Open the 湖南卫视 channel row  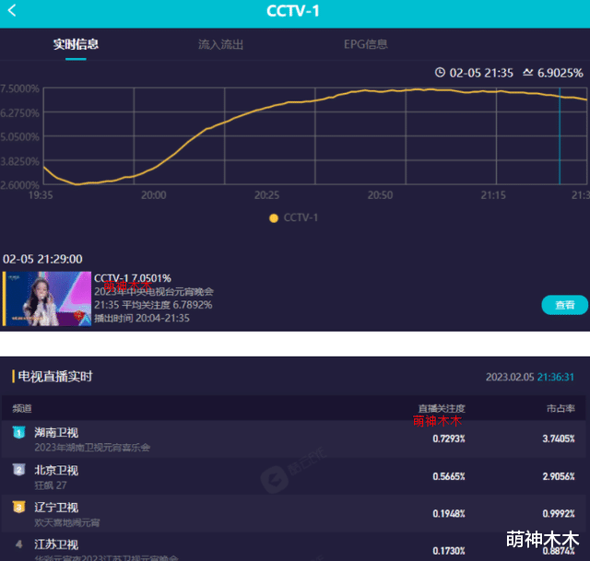pos(294,438)
